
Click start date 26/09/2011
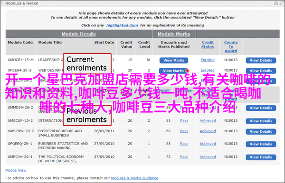click(x=104, y=131)
